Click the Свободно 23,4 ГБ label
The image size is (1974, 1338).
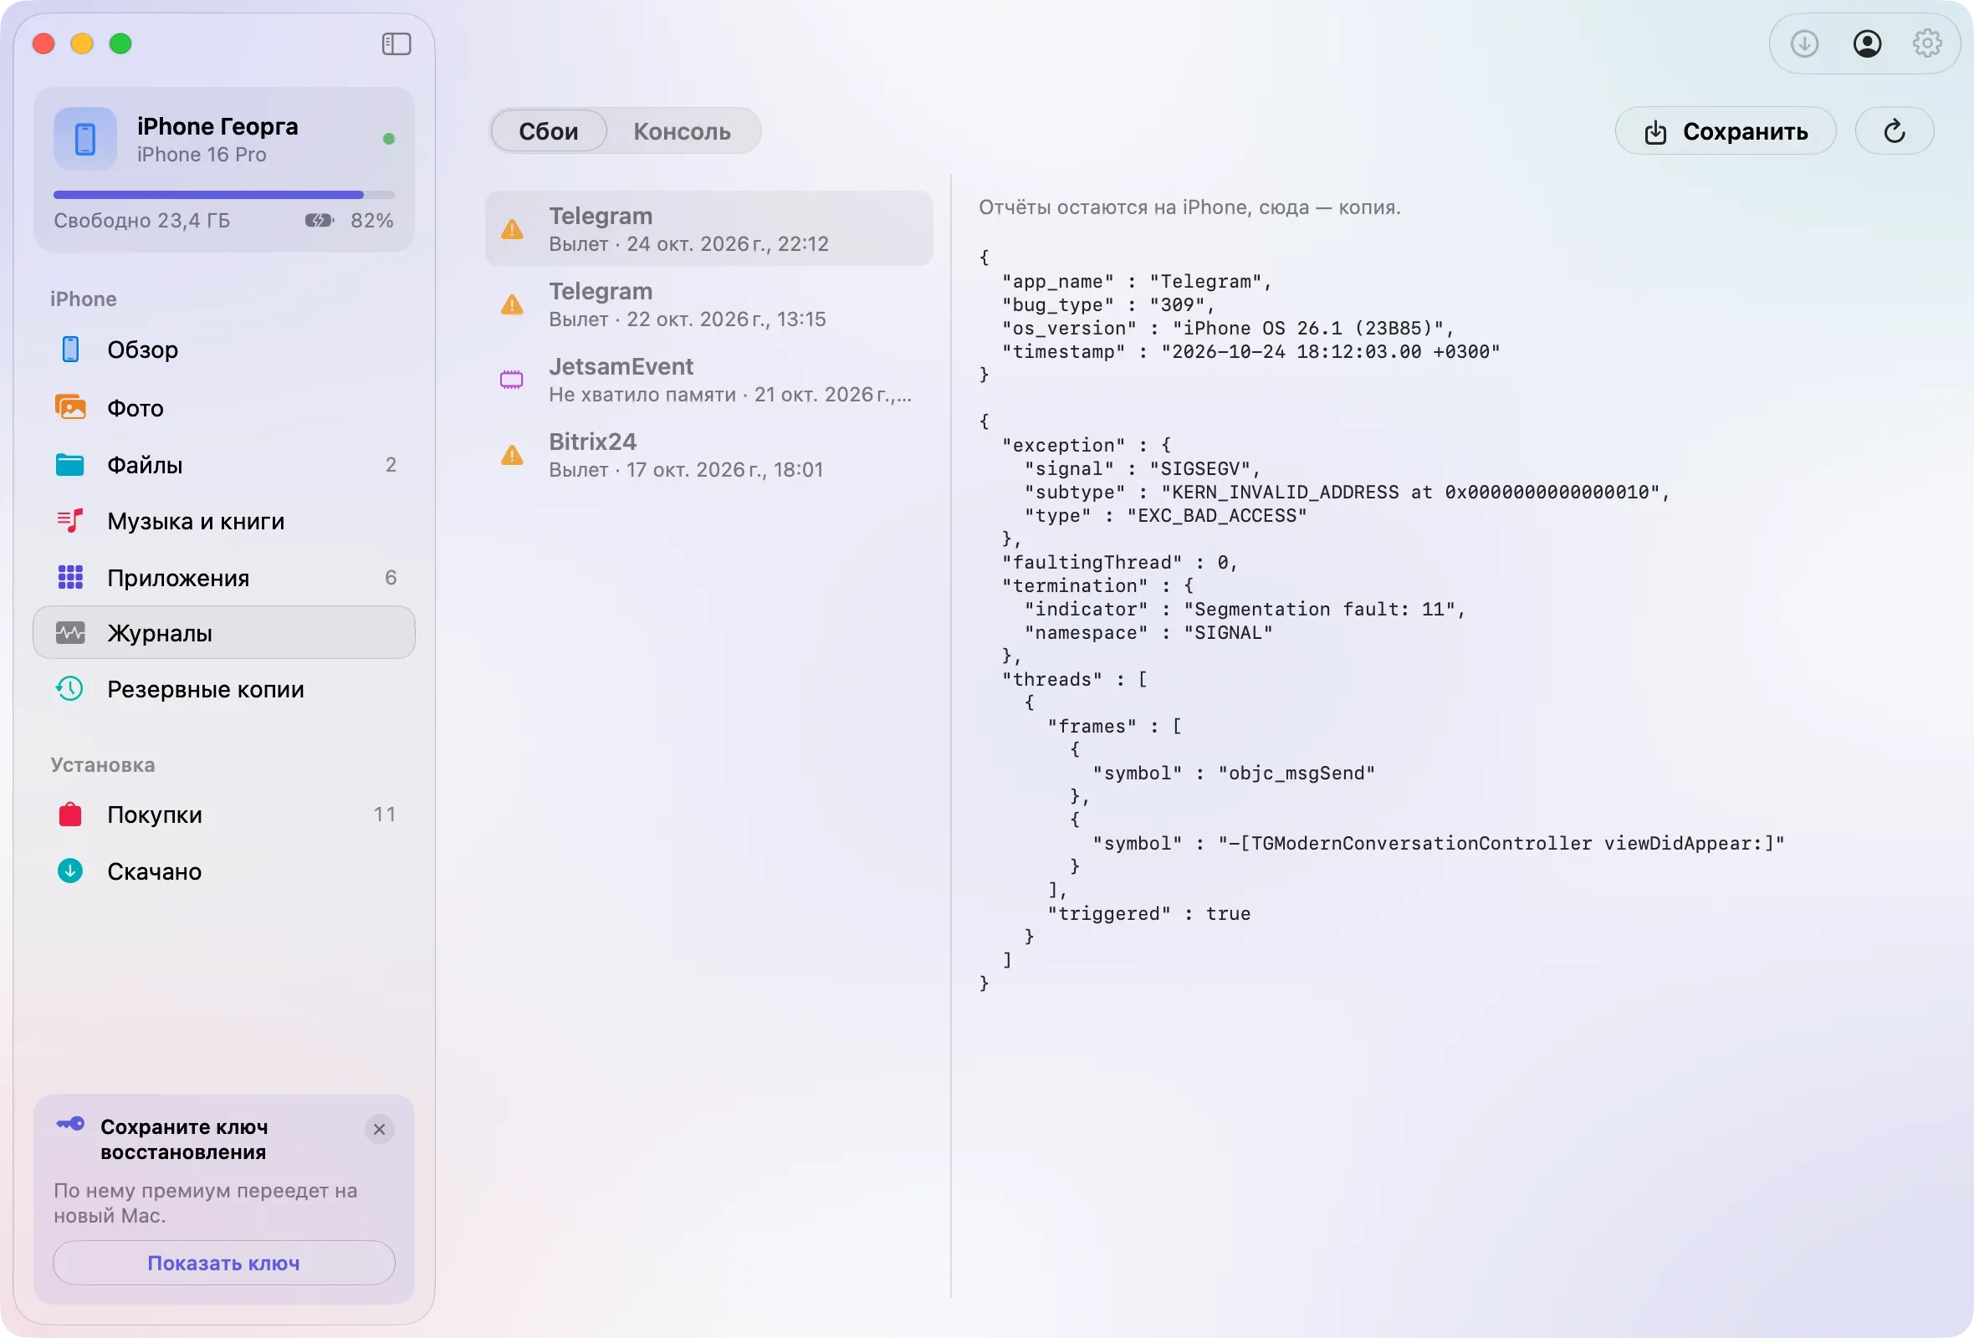142,220
